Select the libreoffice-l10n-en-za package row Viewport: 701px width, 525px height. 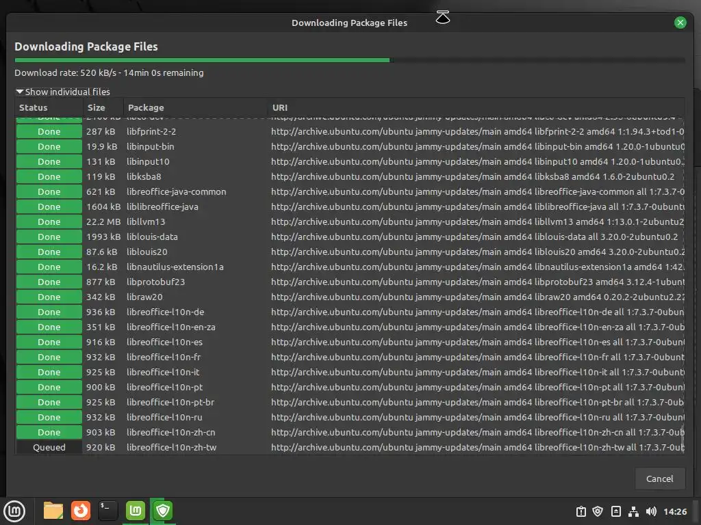(x=350, y=327)
